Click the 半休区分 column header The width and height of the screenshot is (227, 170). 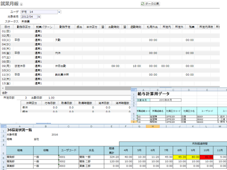(92, 27)
